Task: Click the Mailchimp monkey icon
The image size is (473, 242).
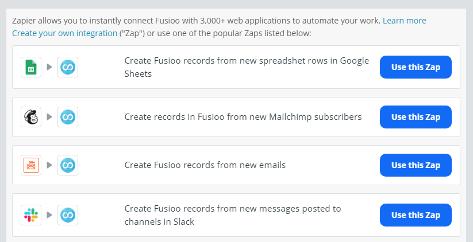Action: [31, 117]
